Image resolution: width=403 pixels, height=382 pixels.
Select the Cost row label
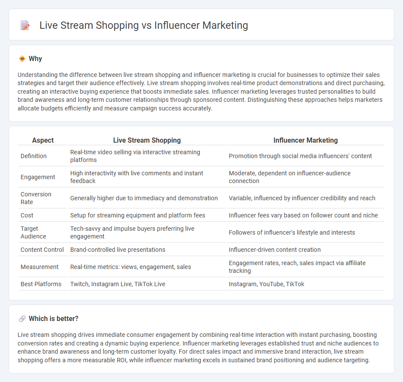click(x=27, y=215)
